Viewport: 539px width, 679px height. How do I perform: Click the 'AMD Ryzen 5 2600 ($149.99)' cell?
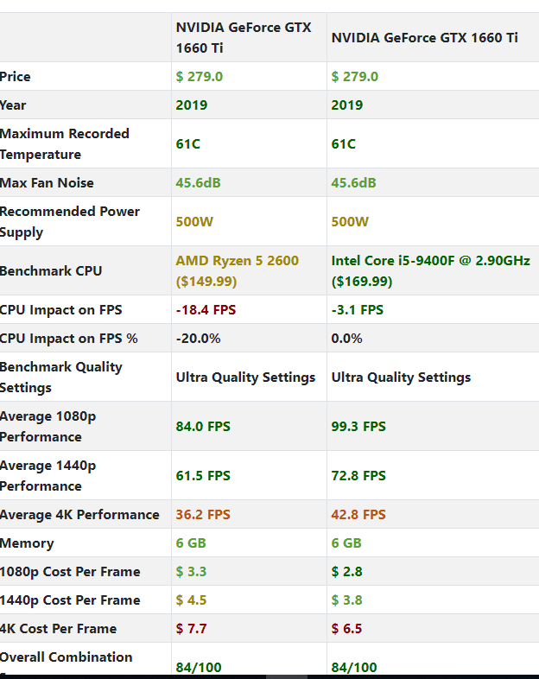tap(238, 271)
